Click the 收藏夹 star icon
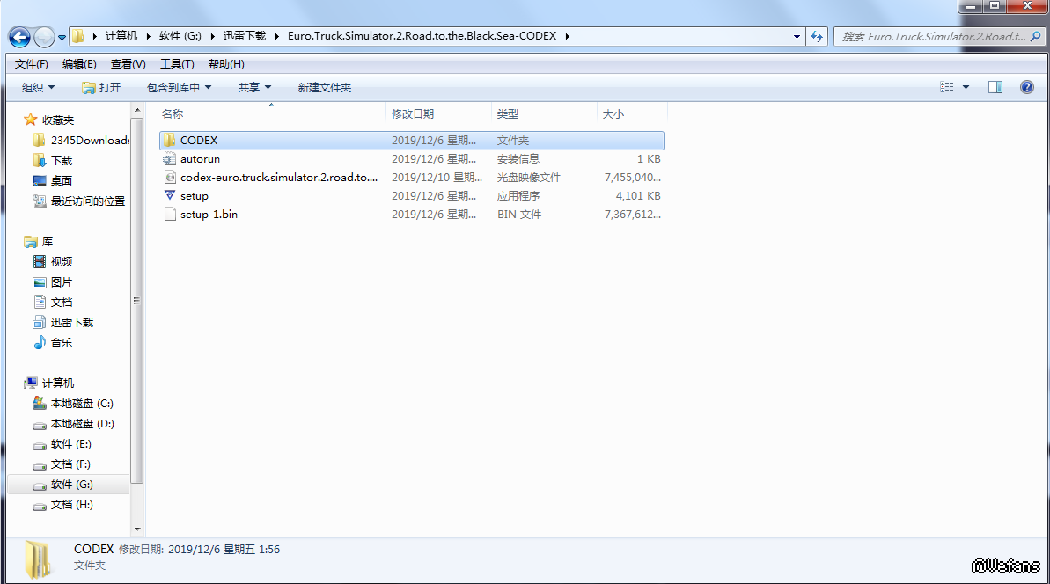 [x=30, y=120]
